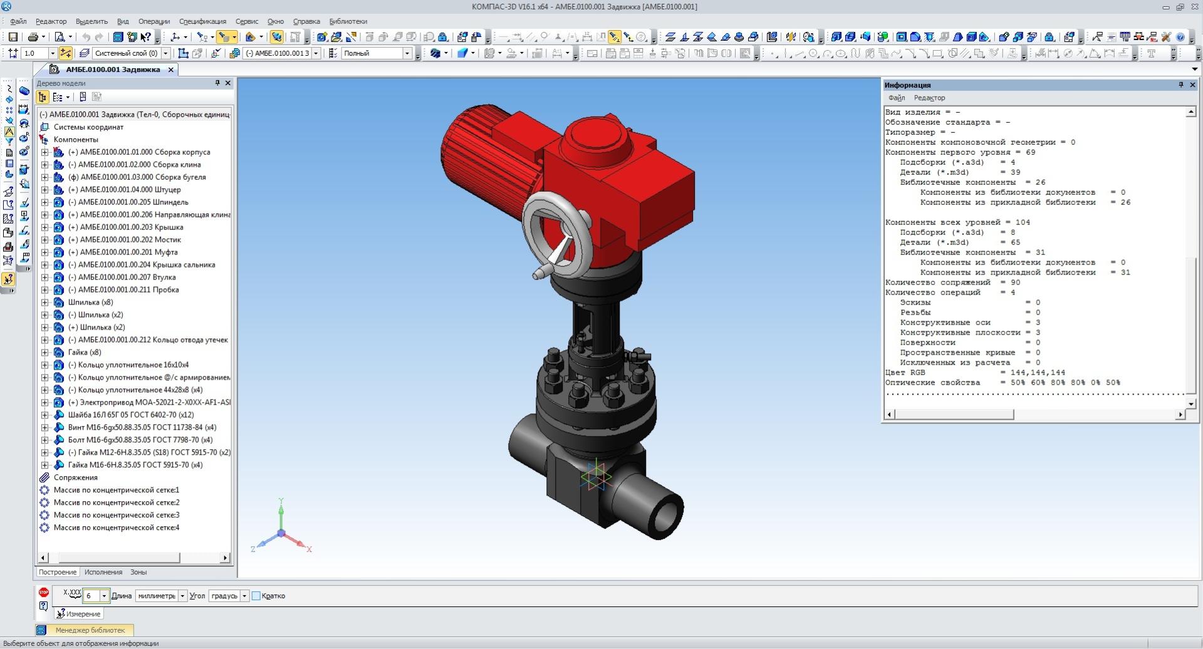Click the Измерение tab button
Screen dimensions: 1203x649
(x=79, y=614)
